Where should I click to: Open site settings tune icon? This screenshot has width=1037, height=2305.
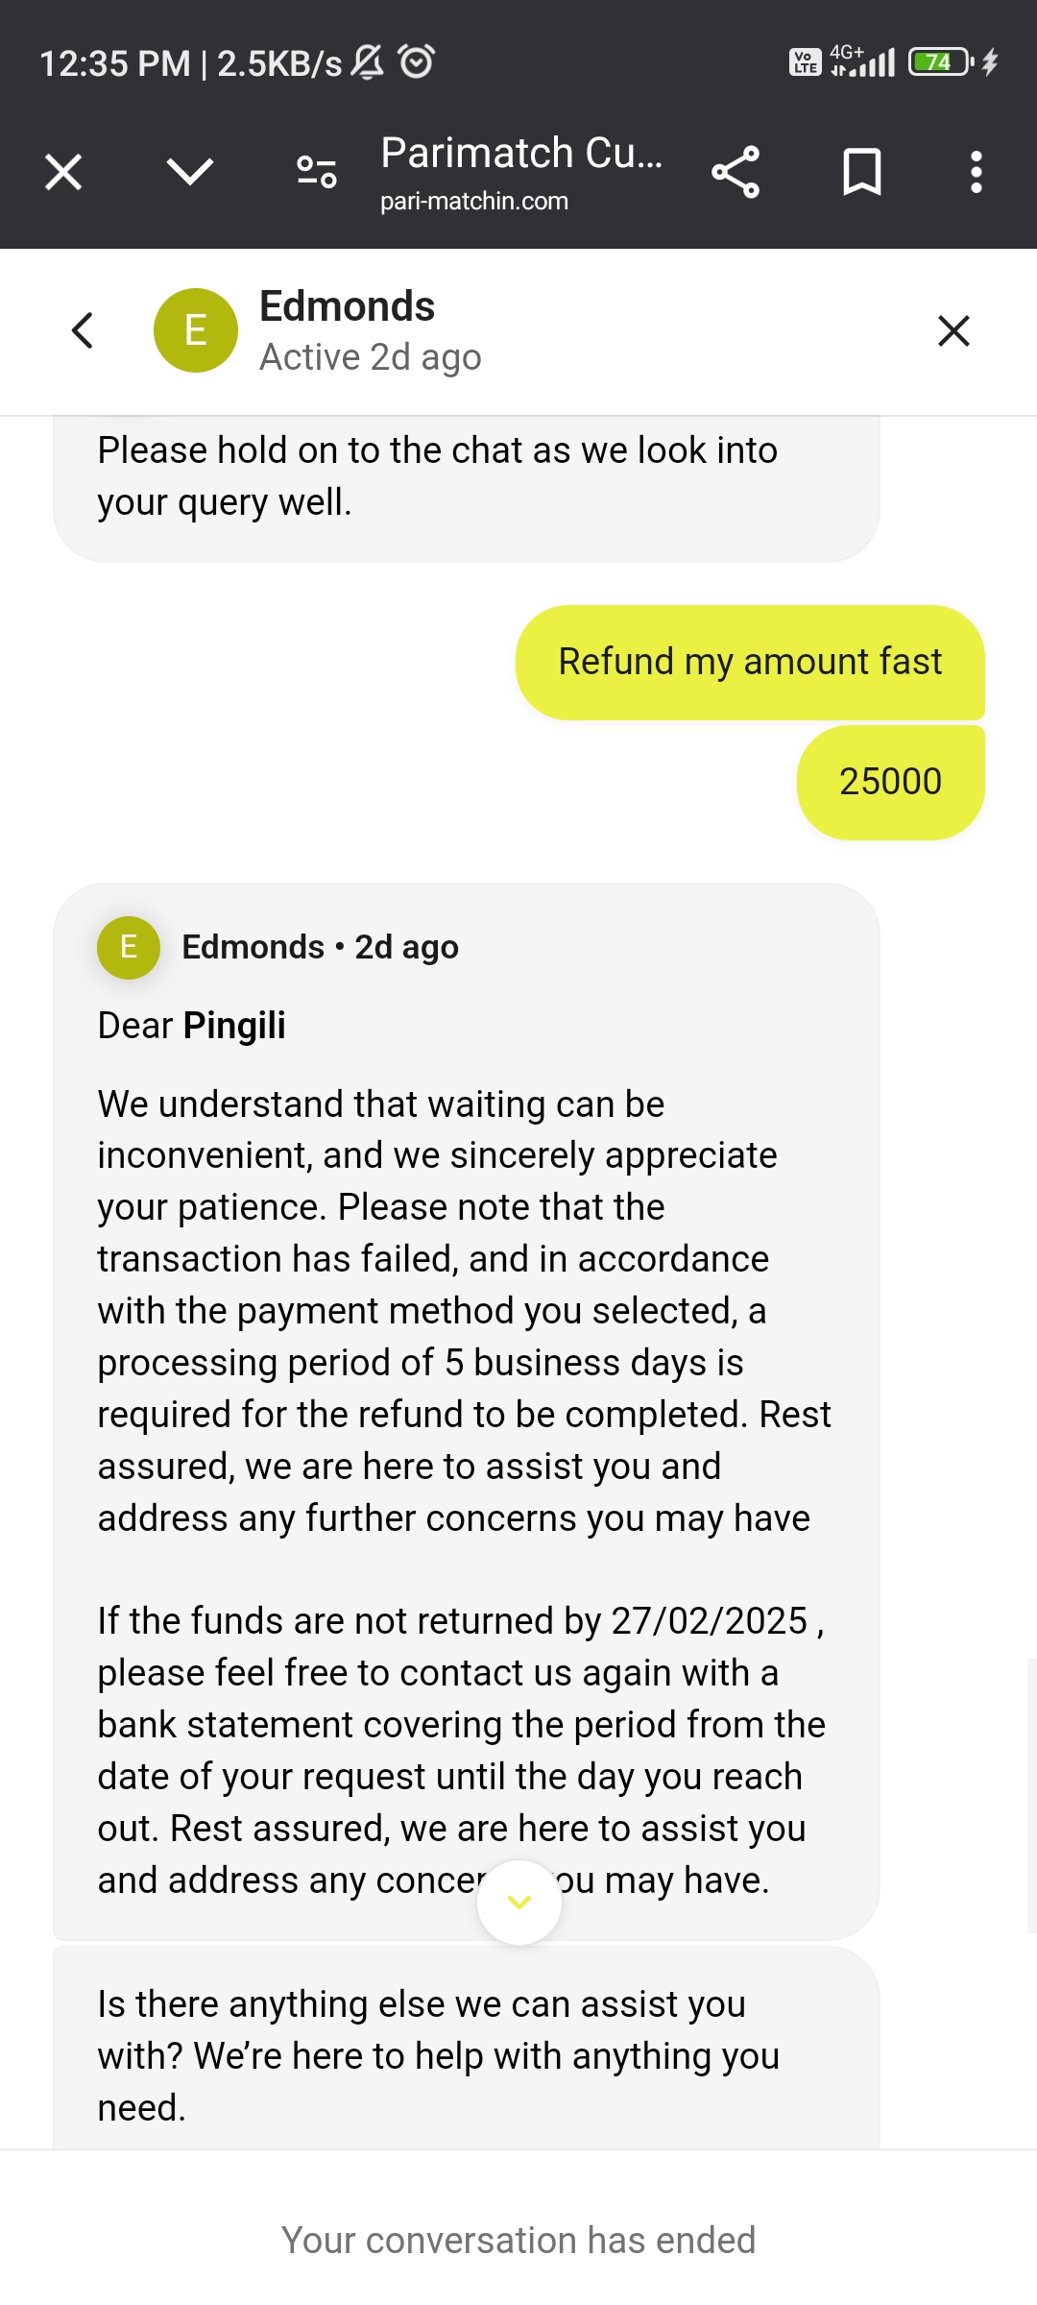coord(316,173)
